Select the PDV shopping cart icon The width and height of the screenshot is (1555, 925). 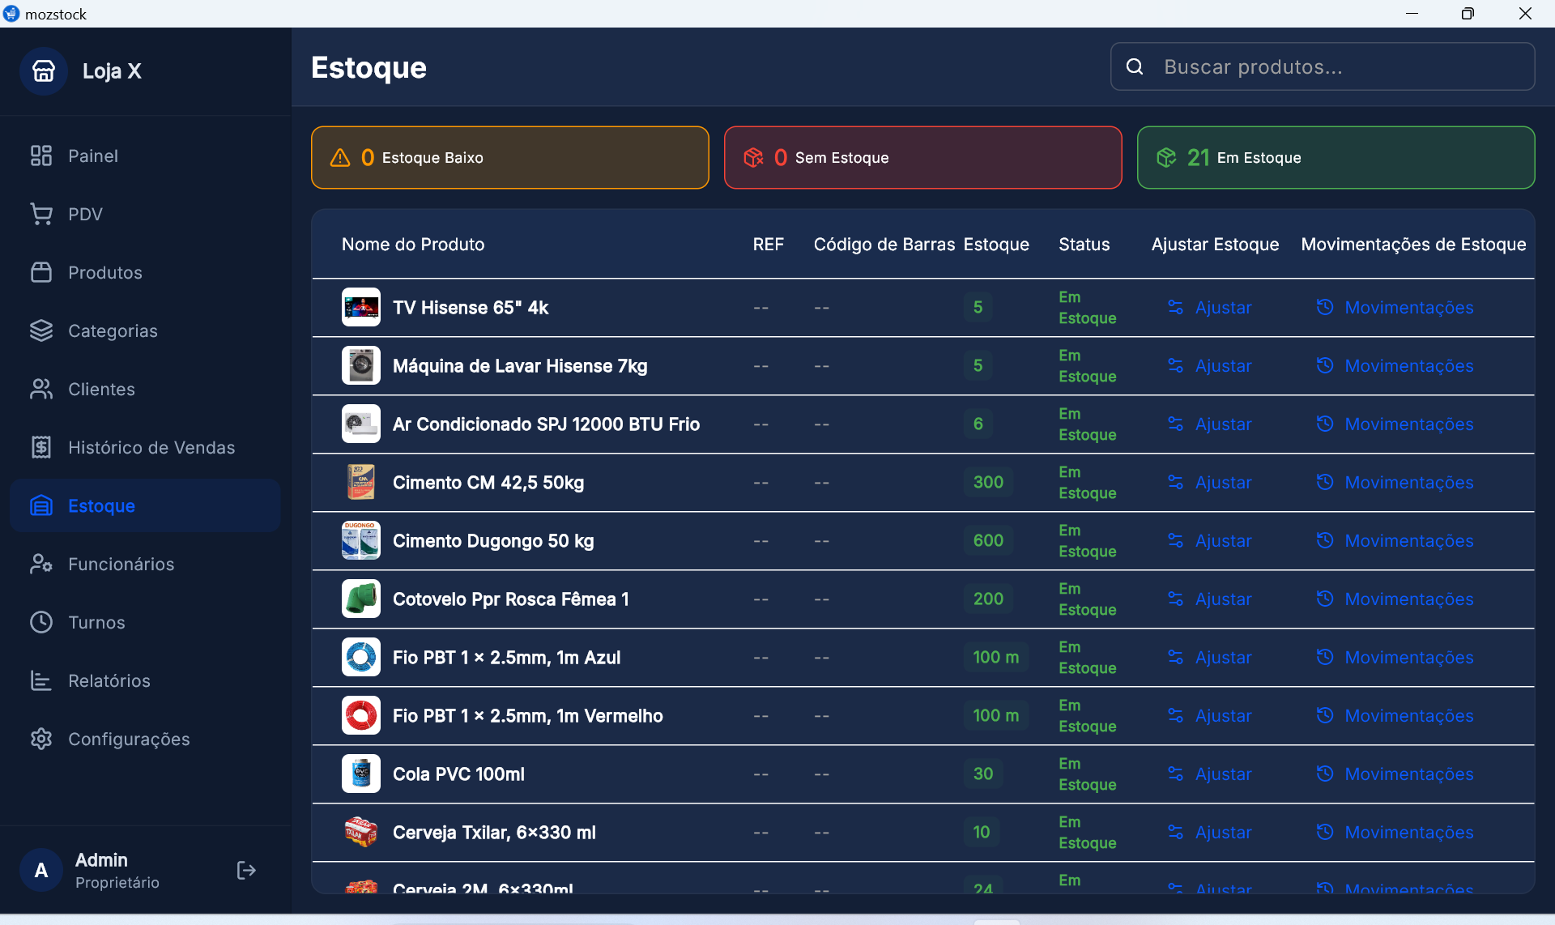[41, 213]
